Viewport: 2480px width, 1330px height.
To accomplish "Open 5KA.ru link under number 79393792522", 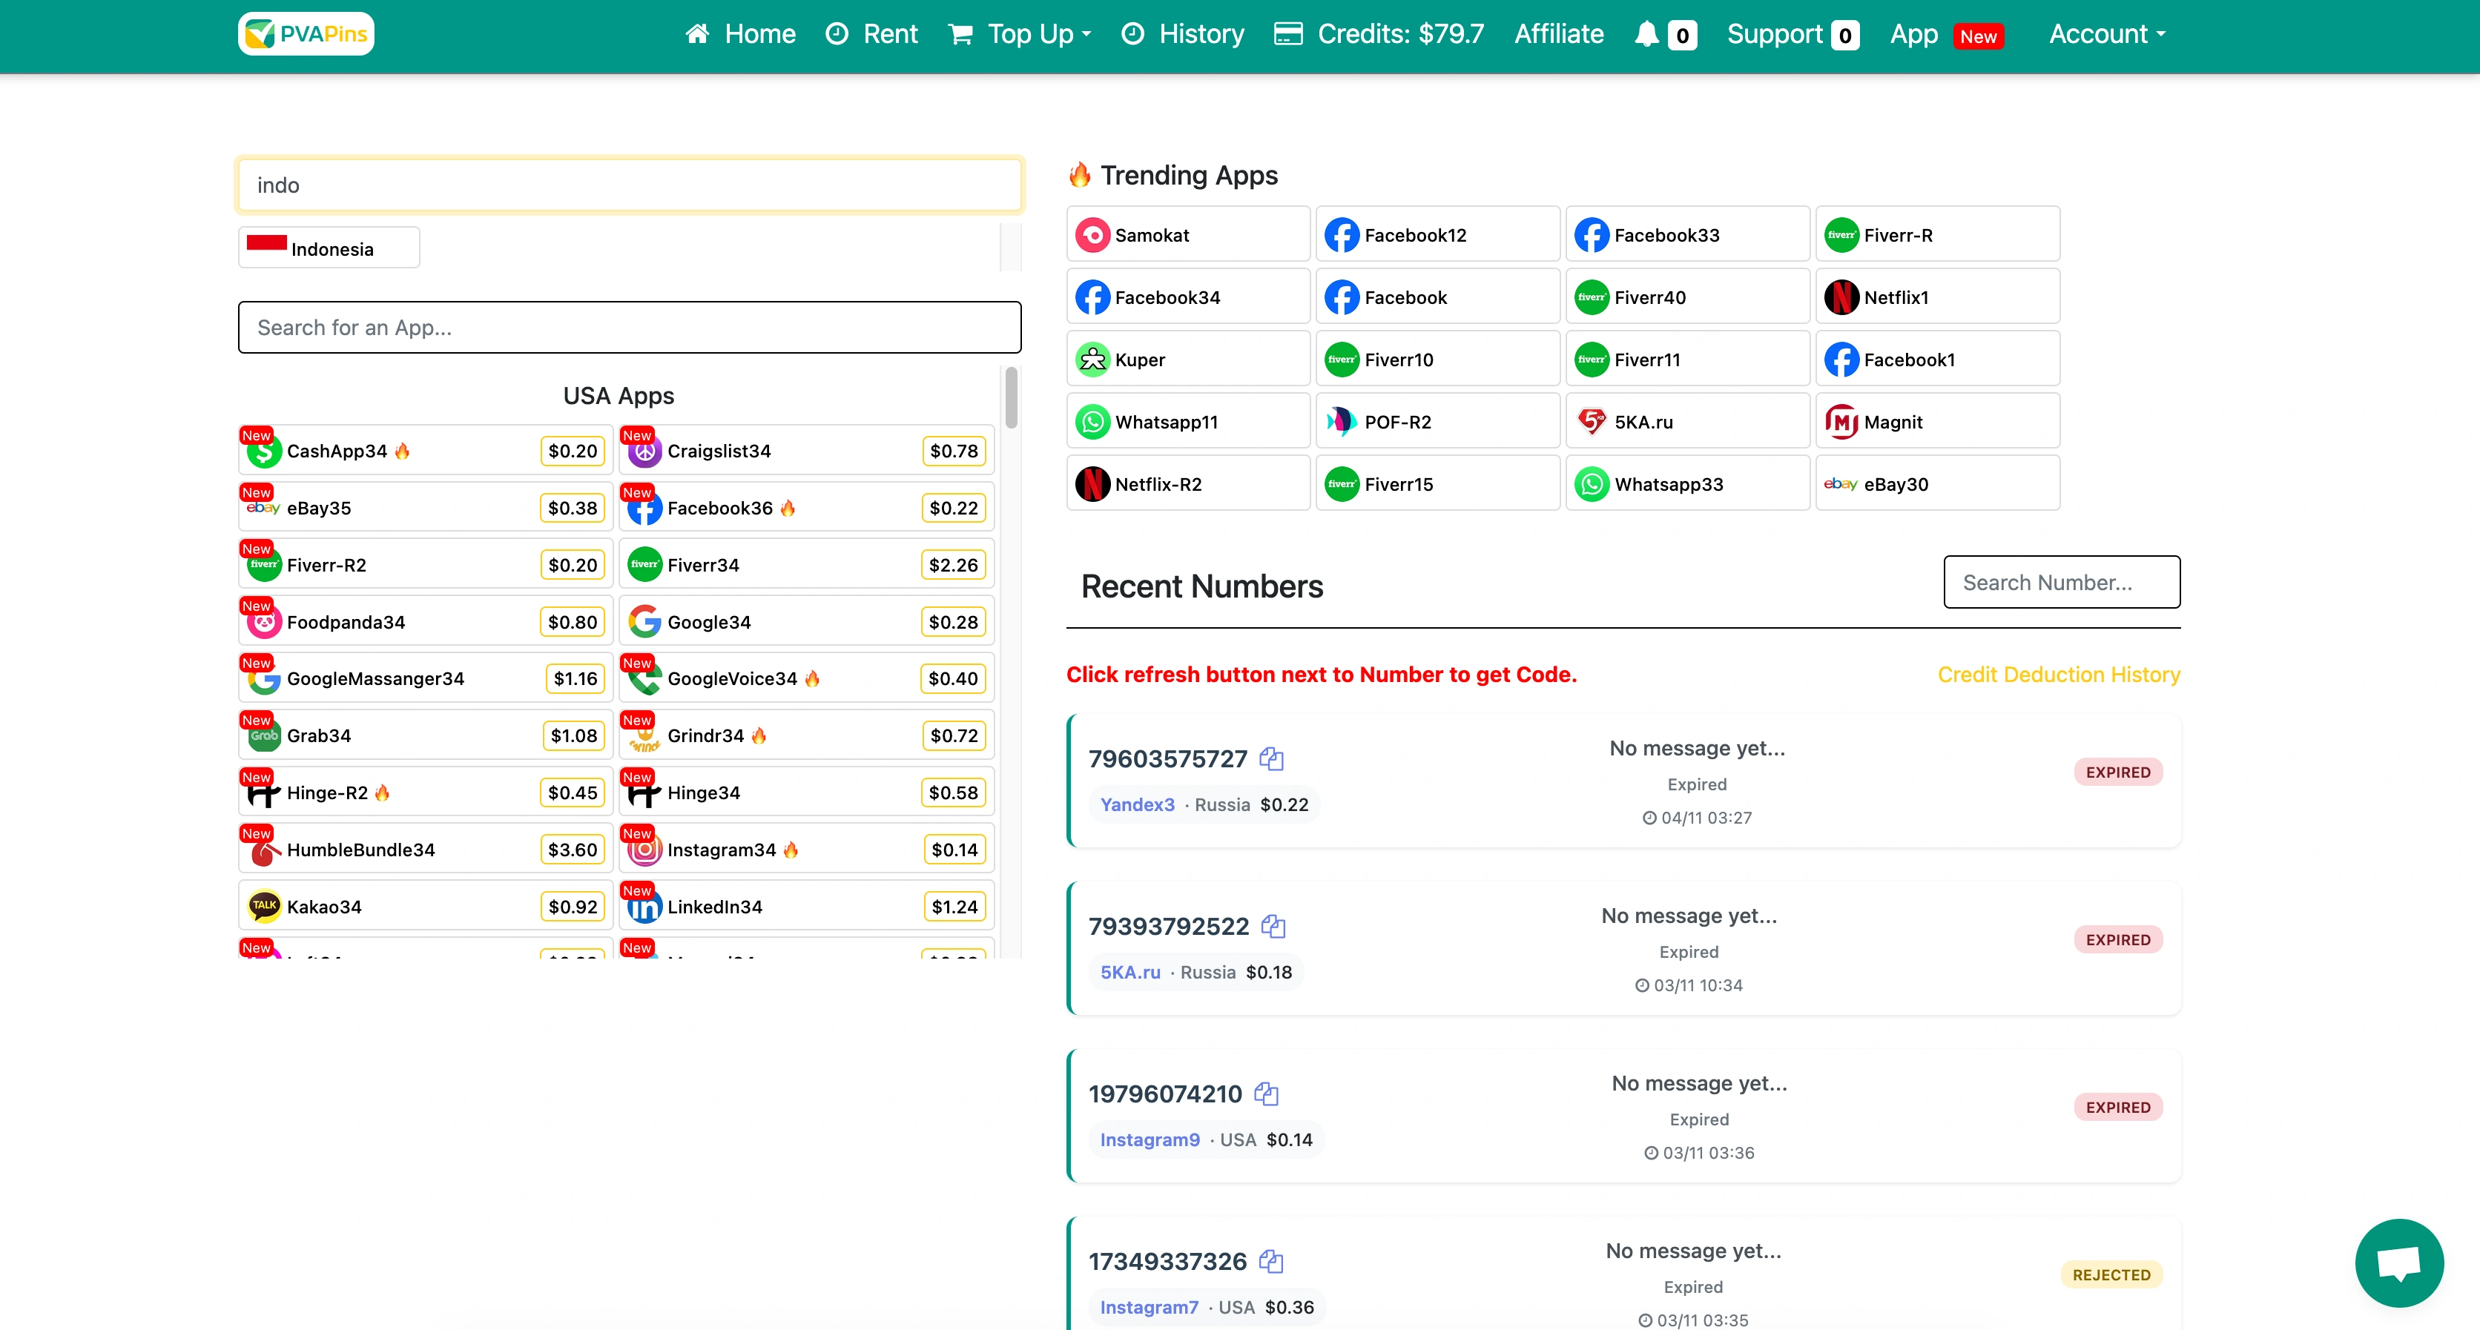I will [x=1130, y=972].
